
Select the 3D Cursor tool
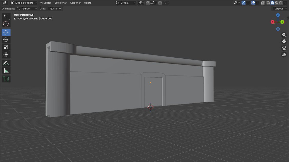[6, 24]
